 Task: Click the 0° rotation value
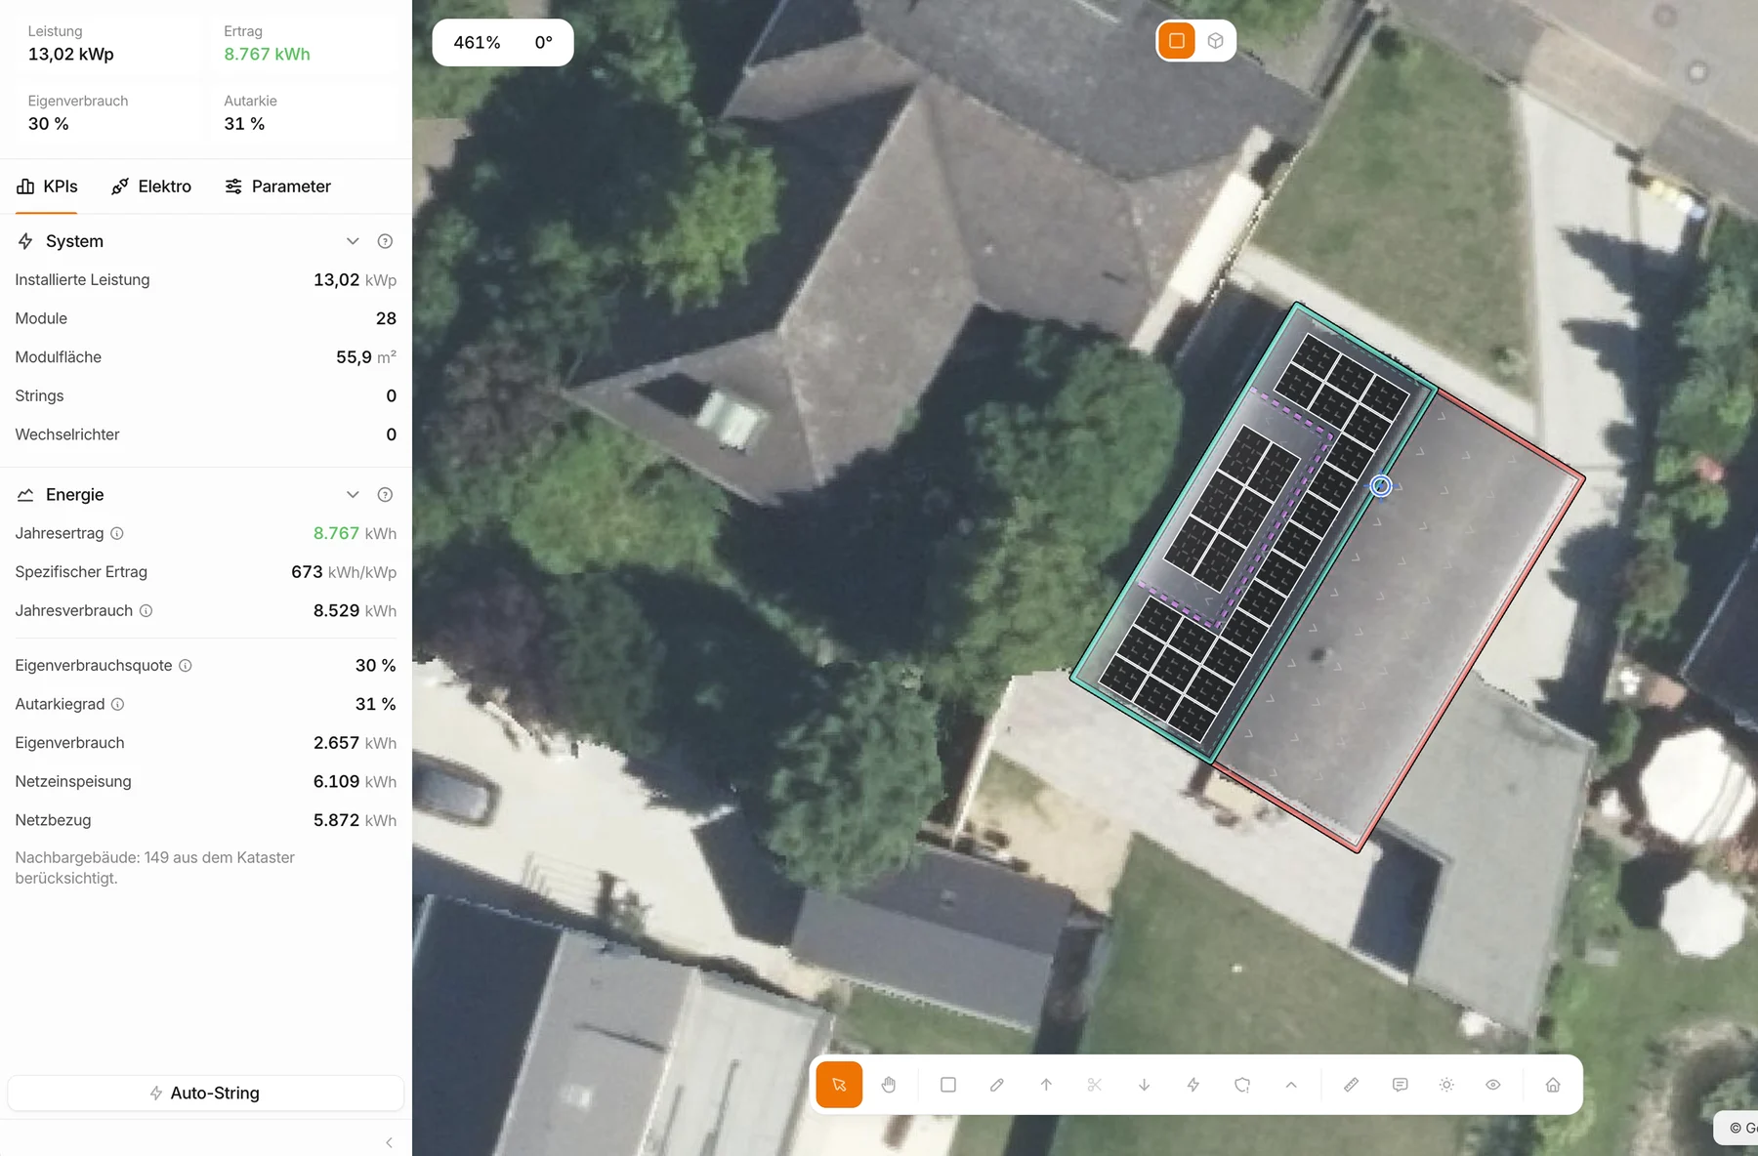544,43
